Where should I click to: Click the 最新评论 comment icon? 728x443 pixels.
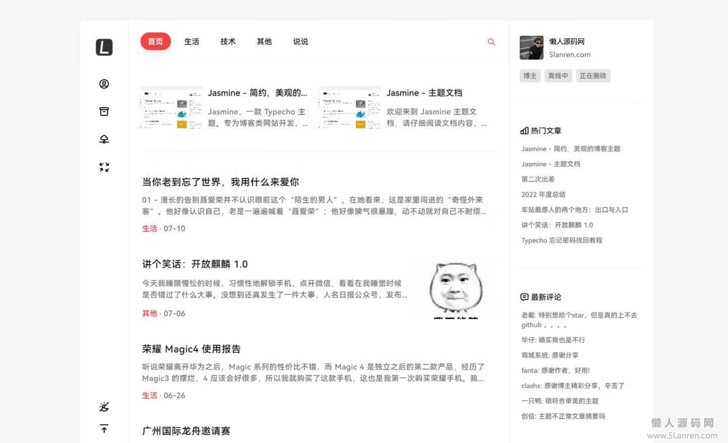point(524,297)
